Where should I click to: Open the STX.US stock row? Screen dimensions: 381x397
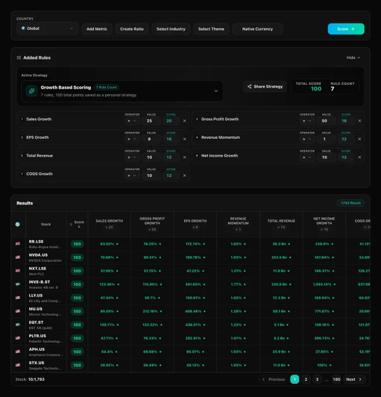click(x=190, y=365)
